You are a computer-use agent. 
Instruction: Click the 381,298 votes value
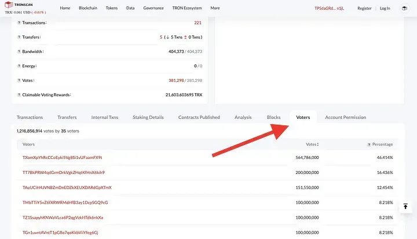(x=176, y=80)
